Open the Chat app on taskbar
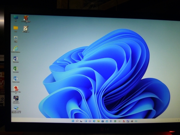This screenshot has width=180, height=135. click(x=90, y=121)
